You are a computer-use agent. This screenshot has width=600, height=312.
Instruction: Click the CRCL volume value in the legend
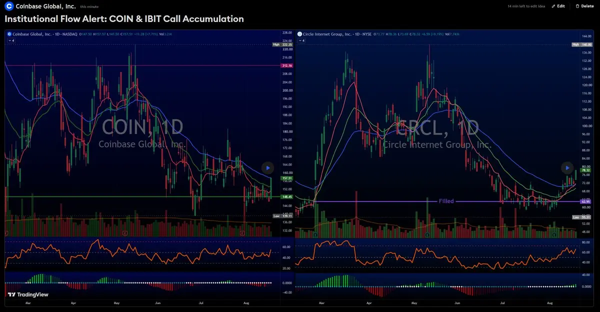pyautogui.click(x=455, y=34)
